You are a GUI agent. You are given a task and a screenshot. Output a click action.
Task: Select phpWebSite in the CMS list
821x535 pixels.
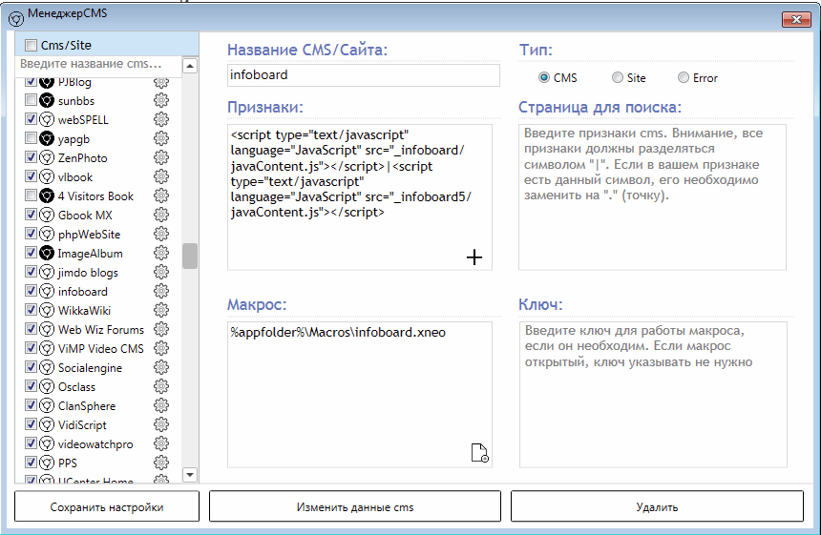(x=89, y=235)
